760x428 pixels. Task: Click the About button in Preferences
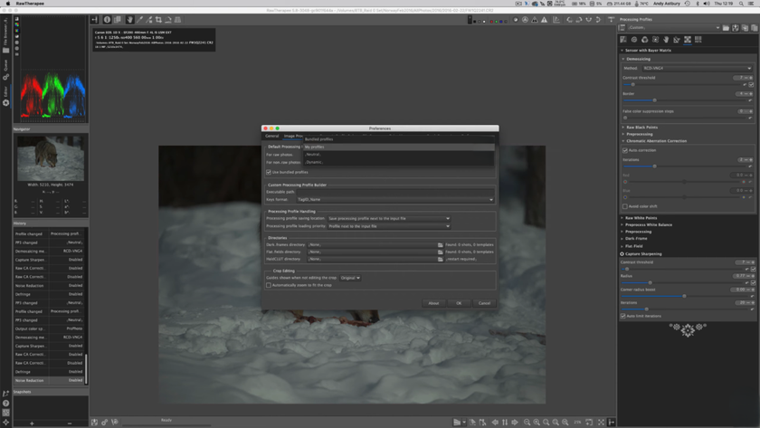tap(433, 303)
